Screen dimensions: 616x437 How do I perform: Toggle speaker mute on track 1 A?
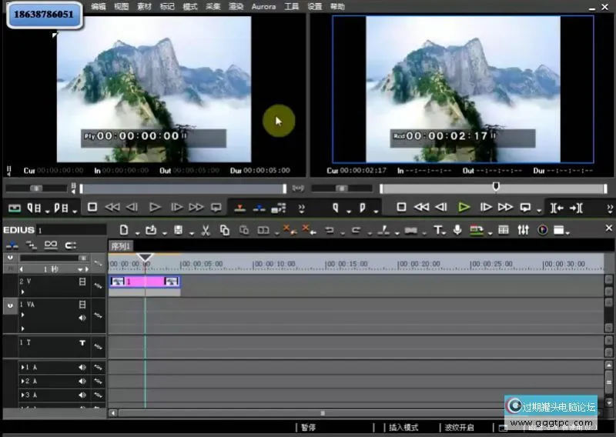point(82,367)
